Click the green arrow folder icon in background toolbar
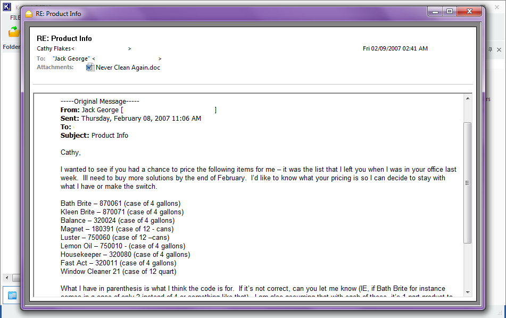 (x=14, y=31)
